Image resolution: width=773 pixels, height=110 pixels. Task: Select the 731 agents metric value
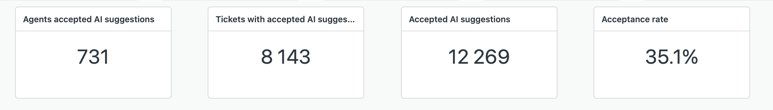pos(93,57)
